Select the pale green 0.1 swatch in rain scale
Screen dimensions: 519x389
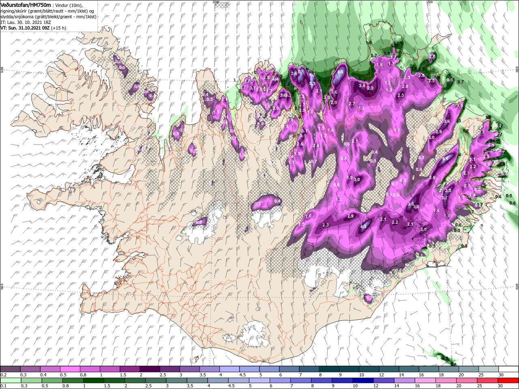pos(10,380)
